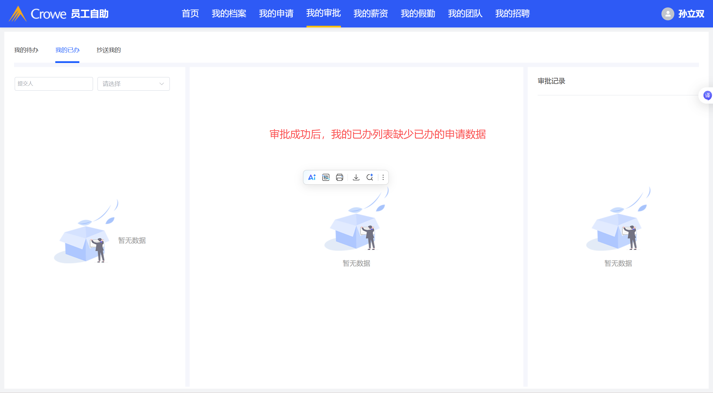
Task: Click the AI assistant icon in floating toolbar
Action: click(x=312, y=177)
